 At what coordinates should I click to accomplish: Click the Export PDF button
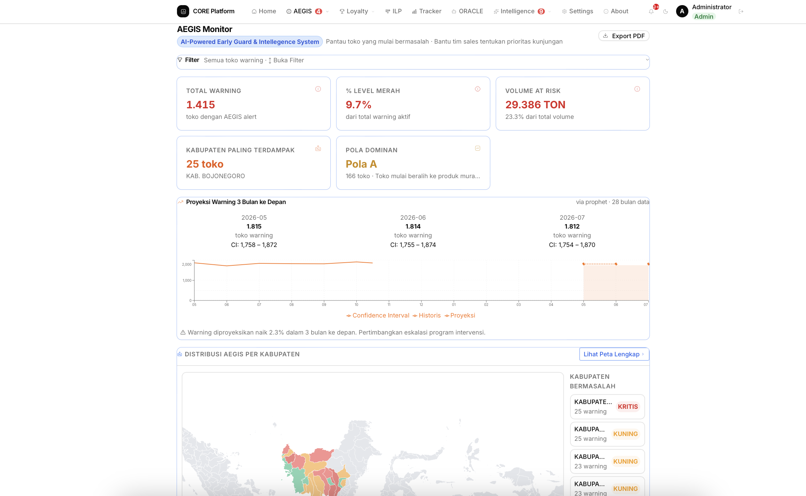coord(624,36)
